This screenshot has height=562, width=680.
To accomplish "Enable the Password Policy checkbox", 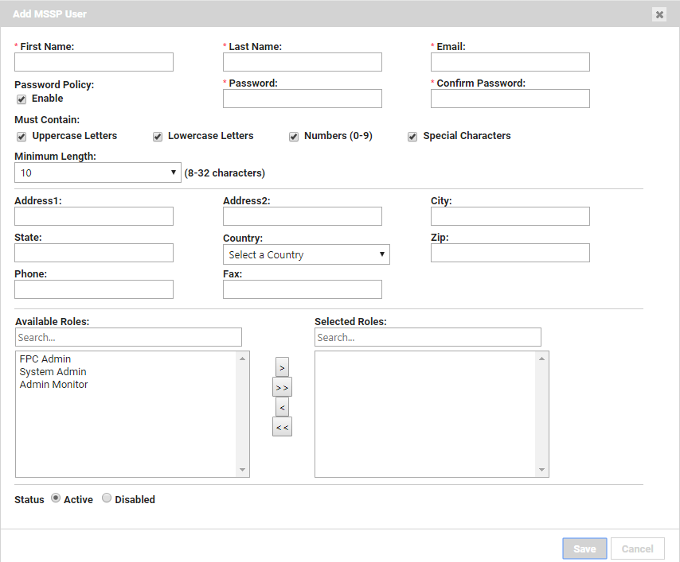I will (21, 99).
